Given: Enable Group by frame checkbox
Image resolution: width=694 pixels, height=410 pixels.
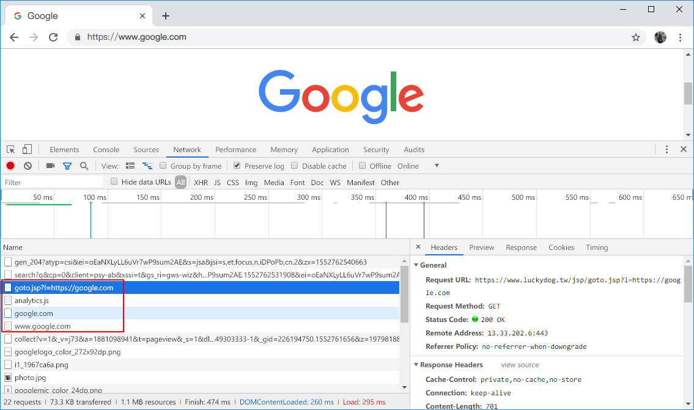Looking at the screenshot, I should click(163, 166).
